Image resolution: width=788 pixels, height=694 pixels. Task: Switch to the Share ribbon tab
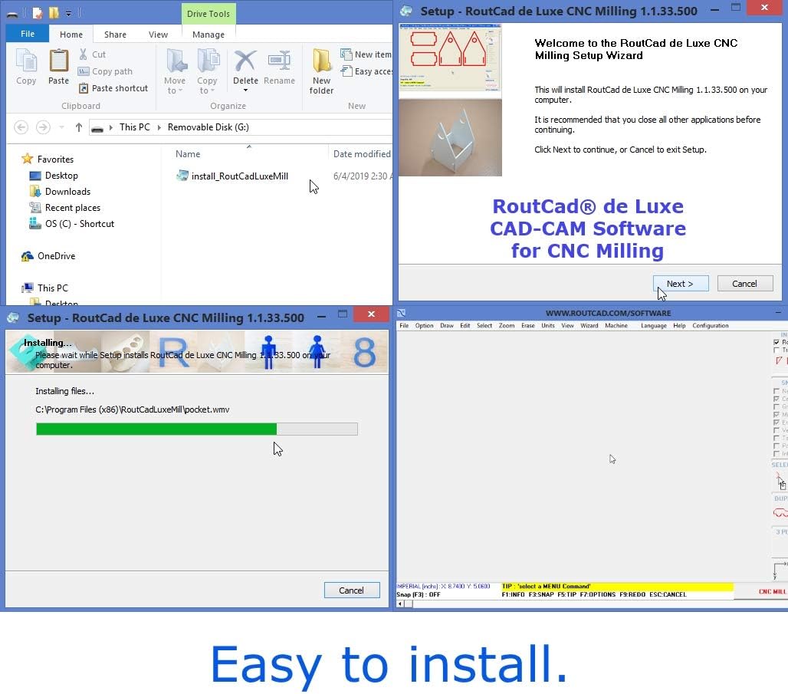[x=115, y=35]
